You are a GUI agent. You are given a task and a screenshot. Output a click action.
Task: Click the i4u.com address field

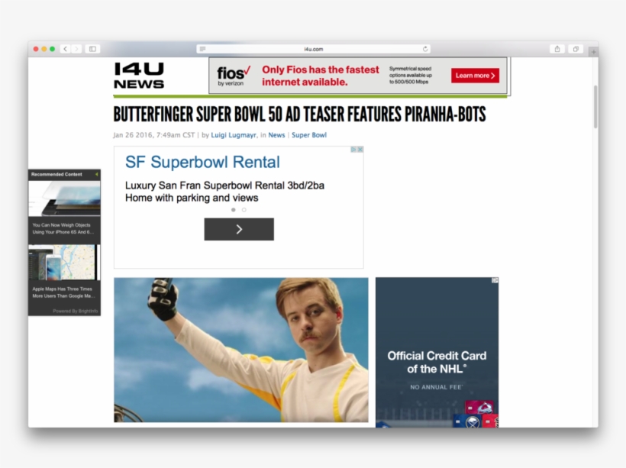[x=314, y=49]
